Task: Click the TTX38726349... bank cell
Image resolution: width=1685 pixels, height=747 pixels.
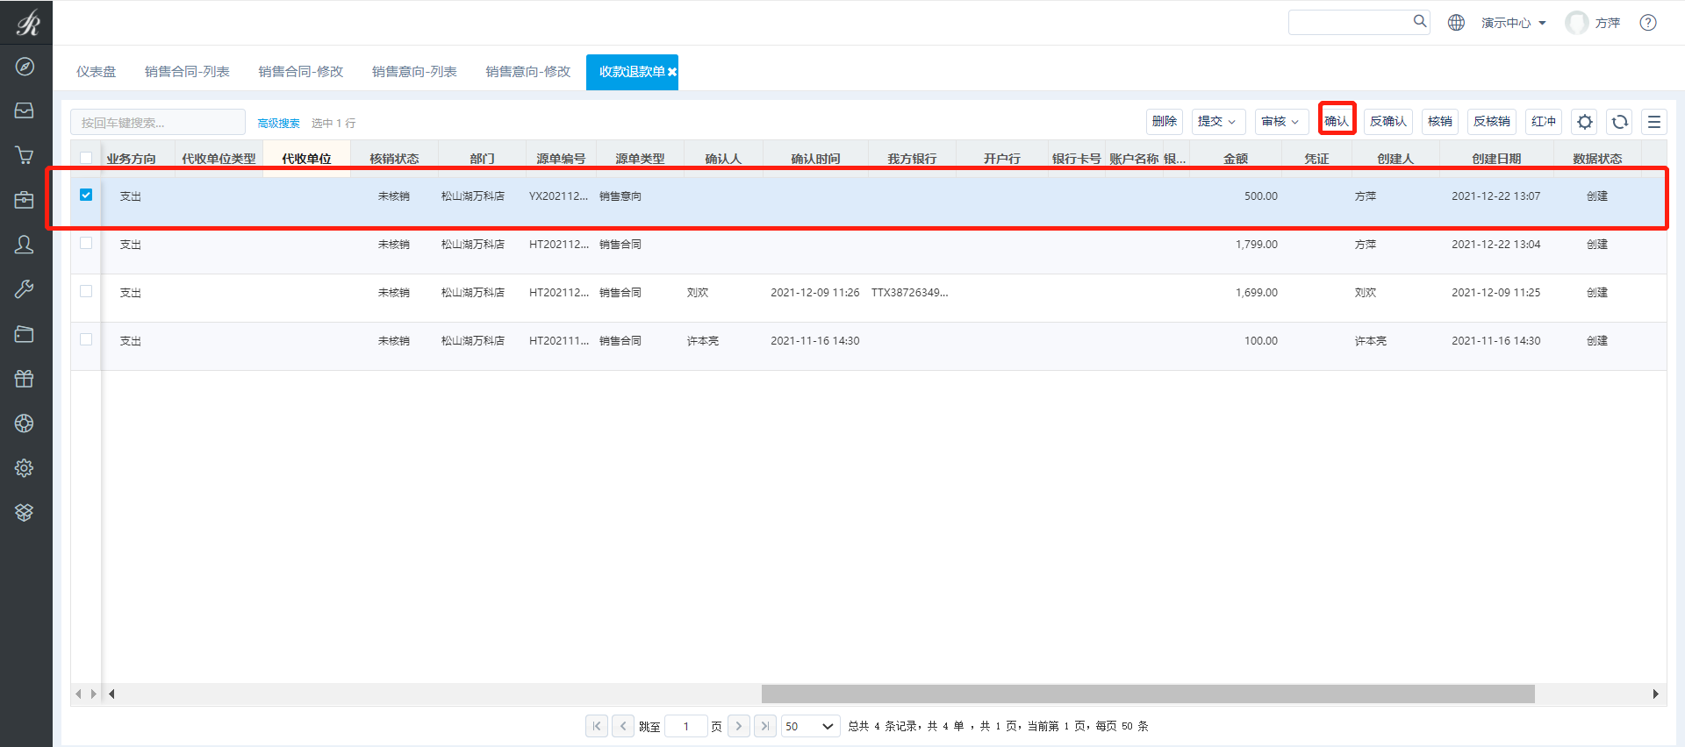Action: (x=909, y=293)
